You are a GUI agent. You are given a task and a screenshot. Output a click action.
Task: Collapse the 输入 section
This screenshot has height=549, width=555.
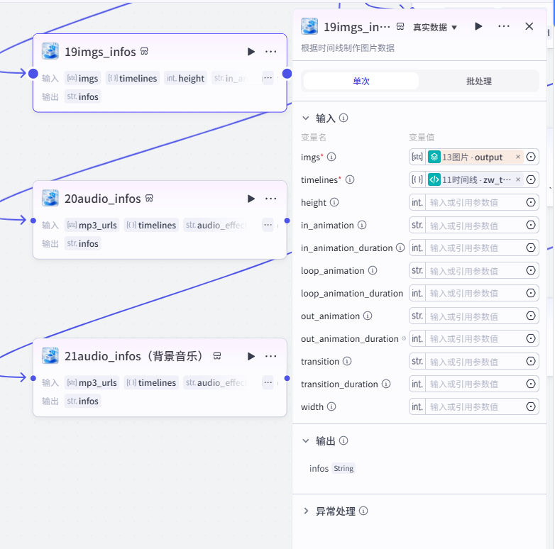(306, 118)
